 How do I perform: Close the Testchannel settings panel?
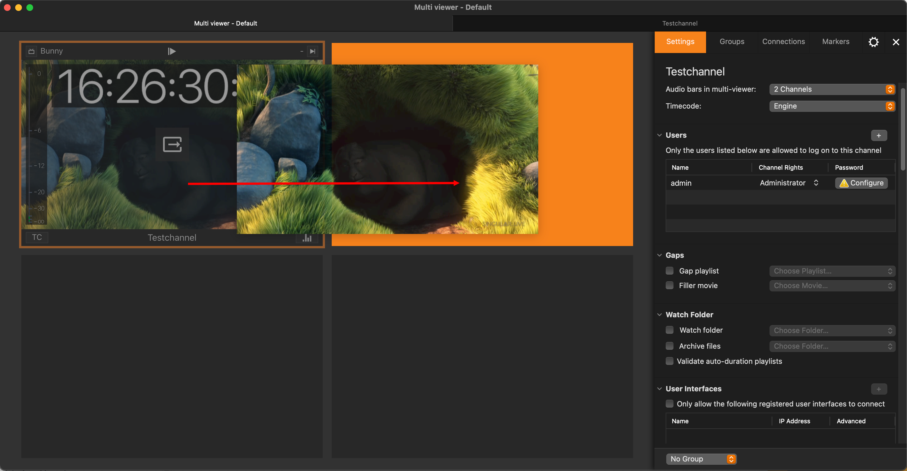[x=896, y=42]
